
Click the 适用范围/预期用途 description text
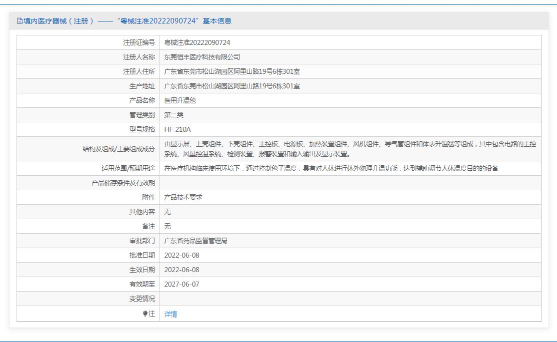pyautogui.click(x=331, y=168)
